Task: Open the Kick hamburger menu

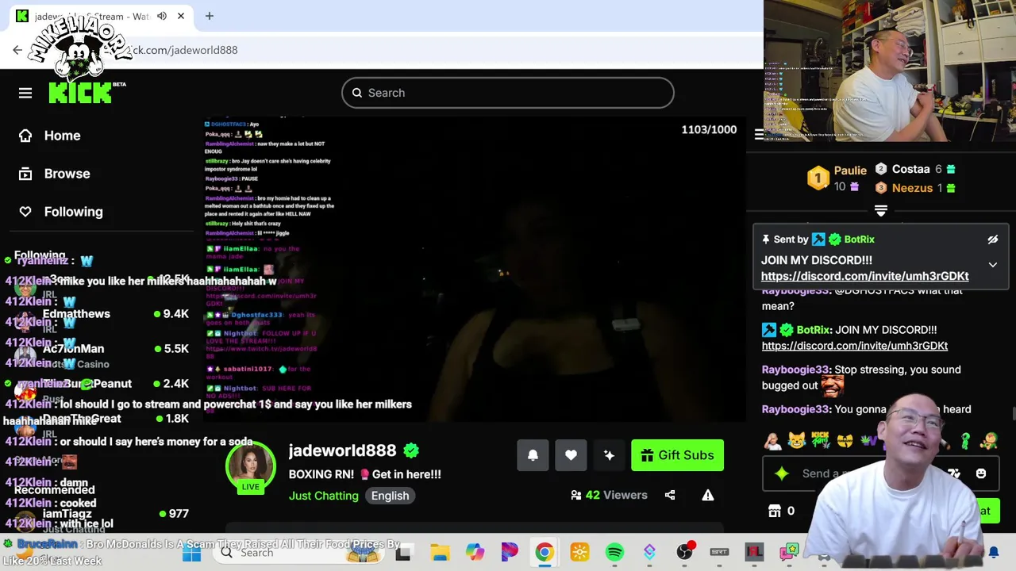Action: click(25, 94)
